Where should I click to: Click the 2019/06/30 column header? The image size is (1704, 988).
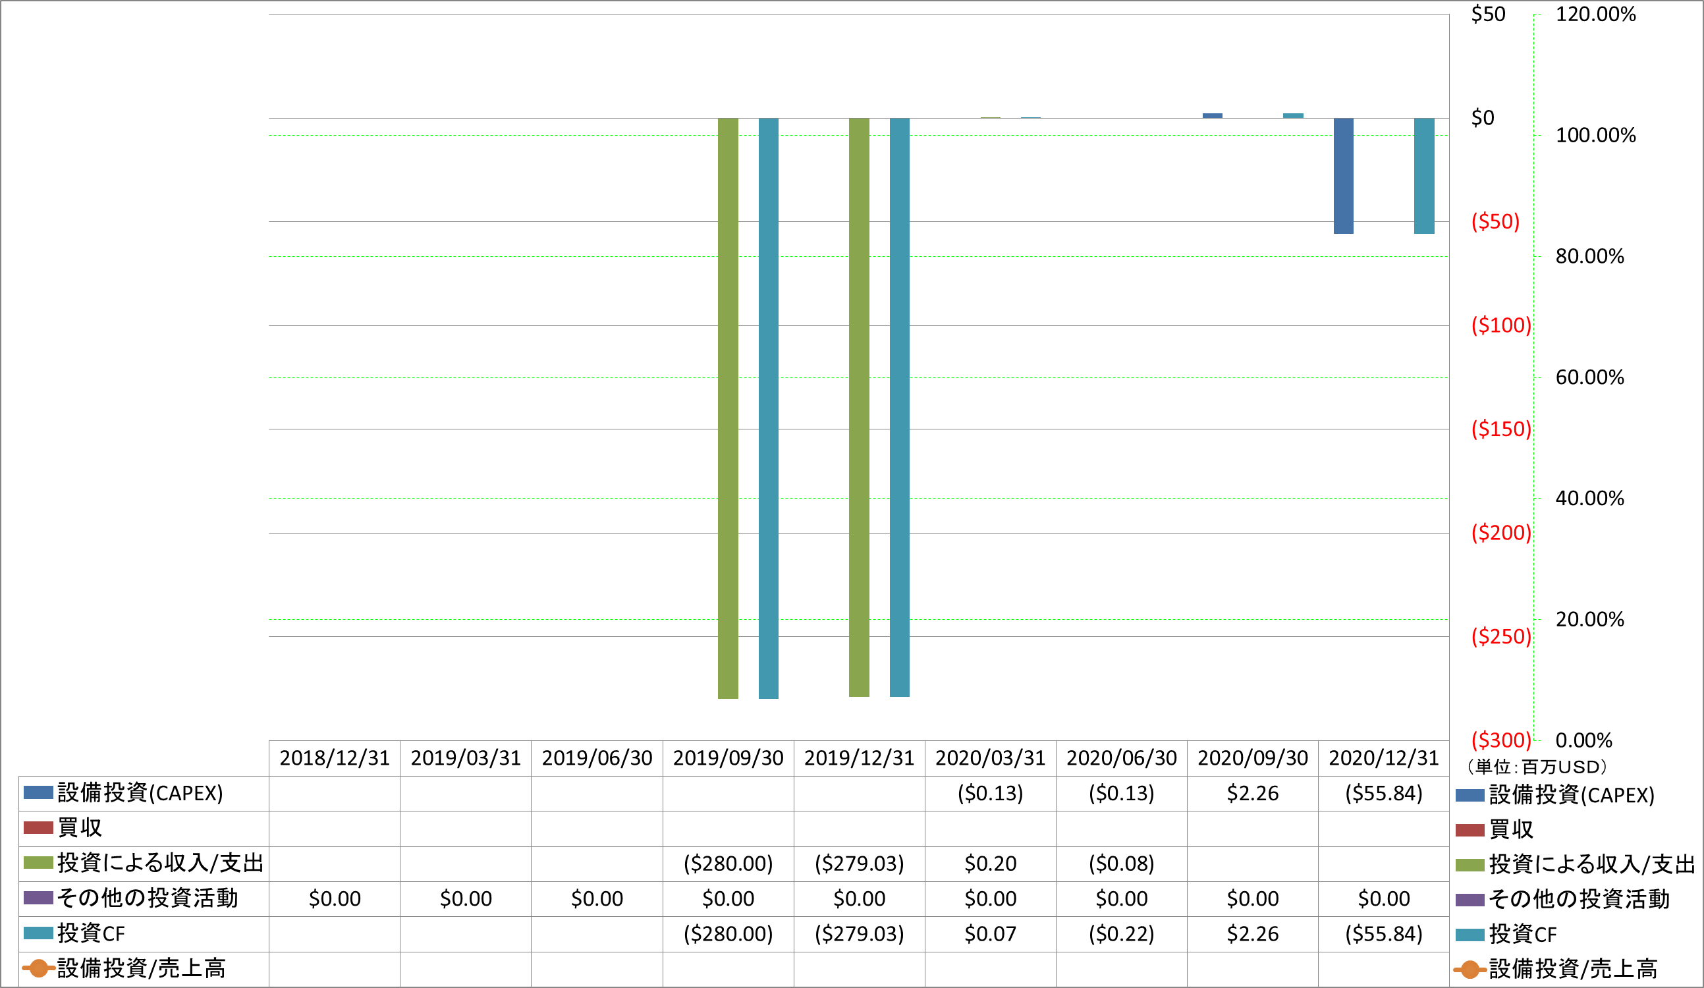click(x=597, y=758)
